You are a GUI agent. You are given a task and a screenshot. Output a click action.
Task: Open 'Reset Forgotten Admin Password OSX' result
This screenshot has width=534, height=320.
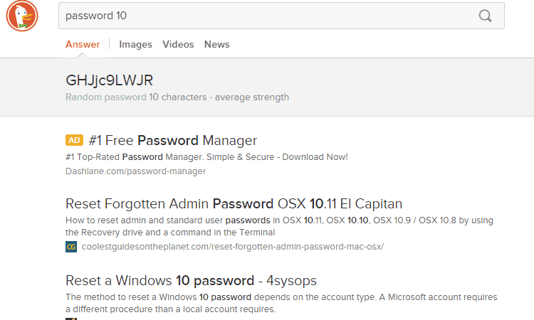[234, 203]
